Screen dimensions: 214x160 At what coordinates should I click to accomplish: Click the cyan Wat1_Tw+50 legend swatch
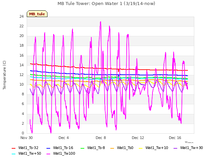14,154
